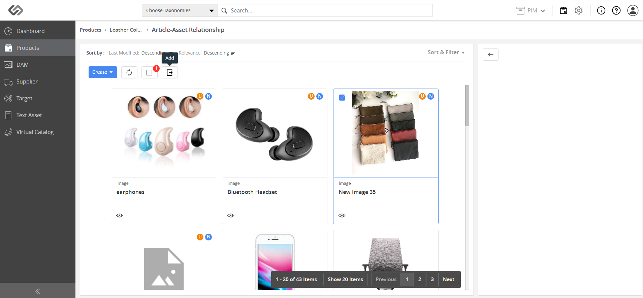Open the user profile avatar icon
Viewport: 643px width, 298px height.
633,10
